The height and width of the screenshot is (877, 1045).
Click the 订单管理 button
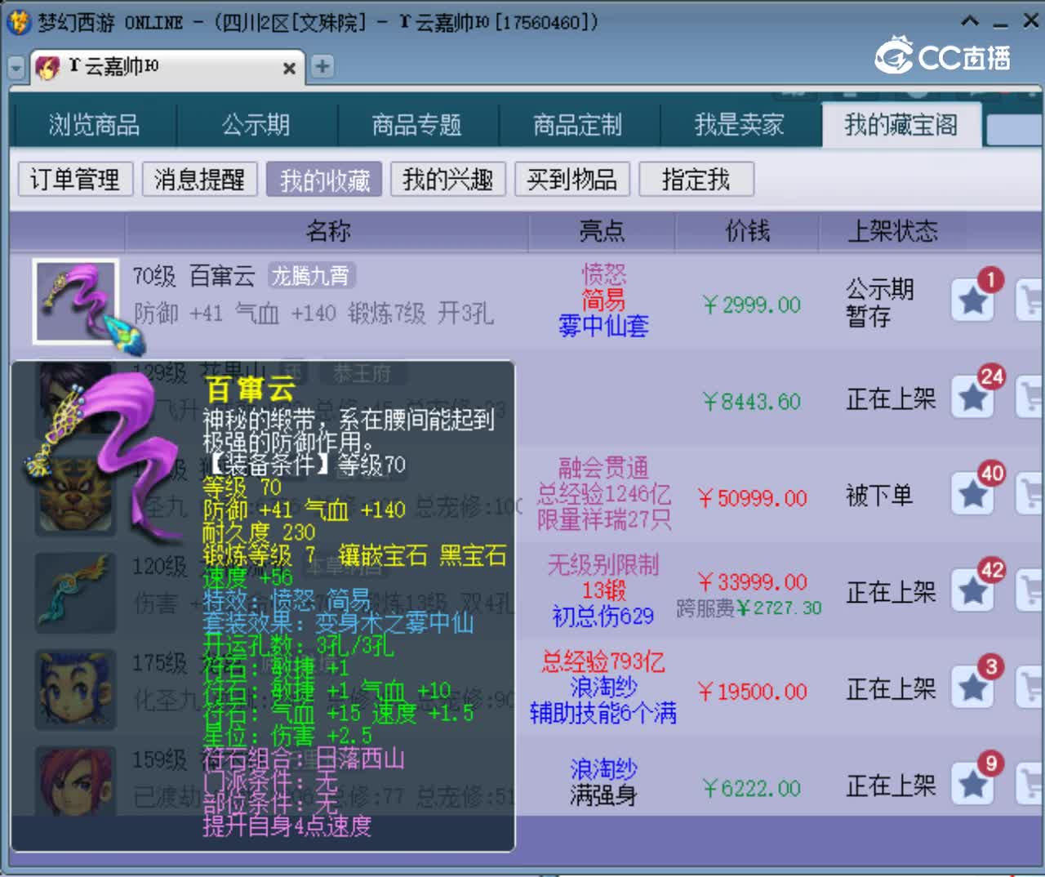(75, 179)
